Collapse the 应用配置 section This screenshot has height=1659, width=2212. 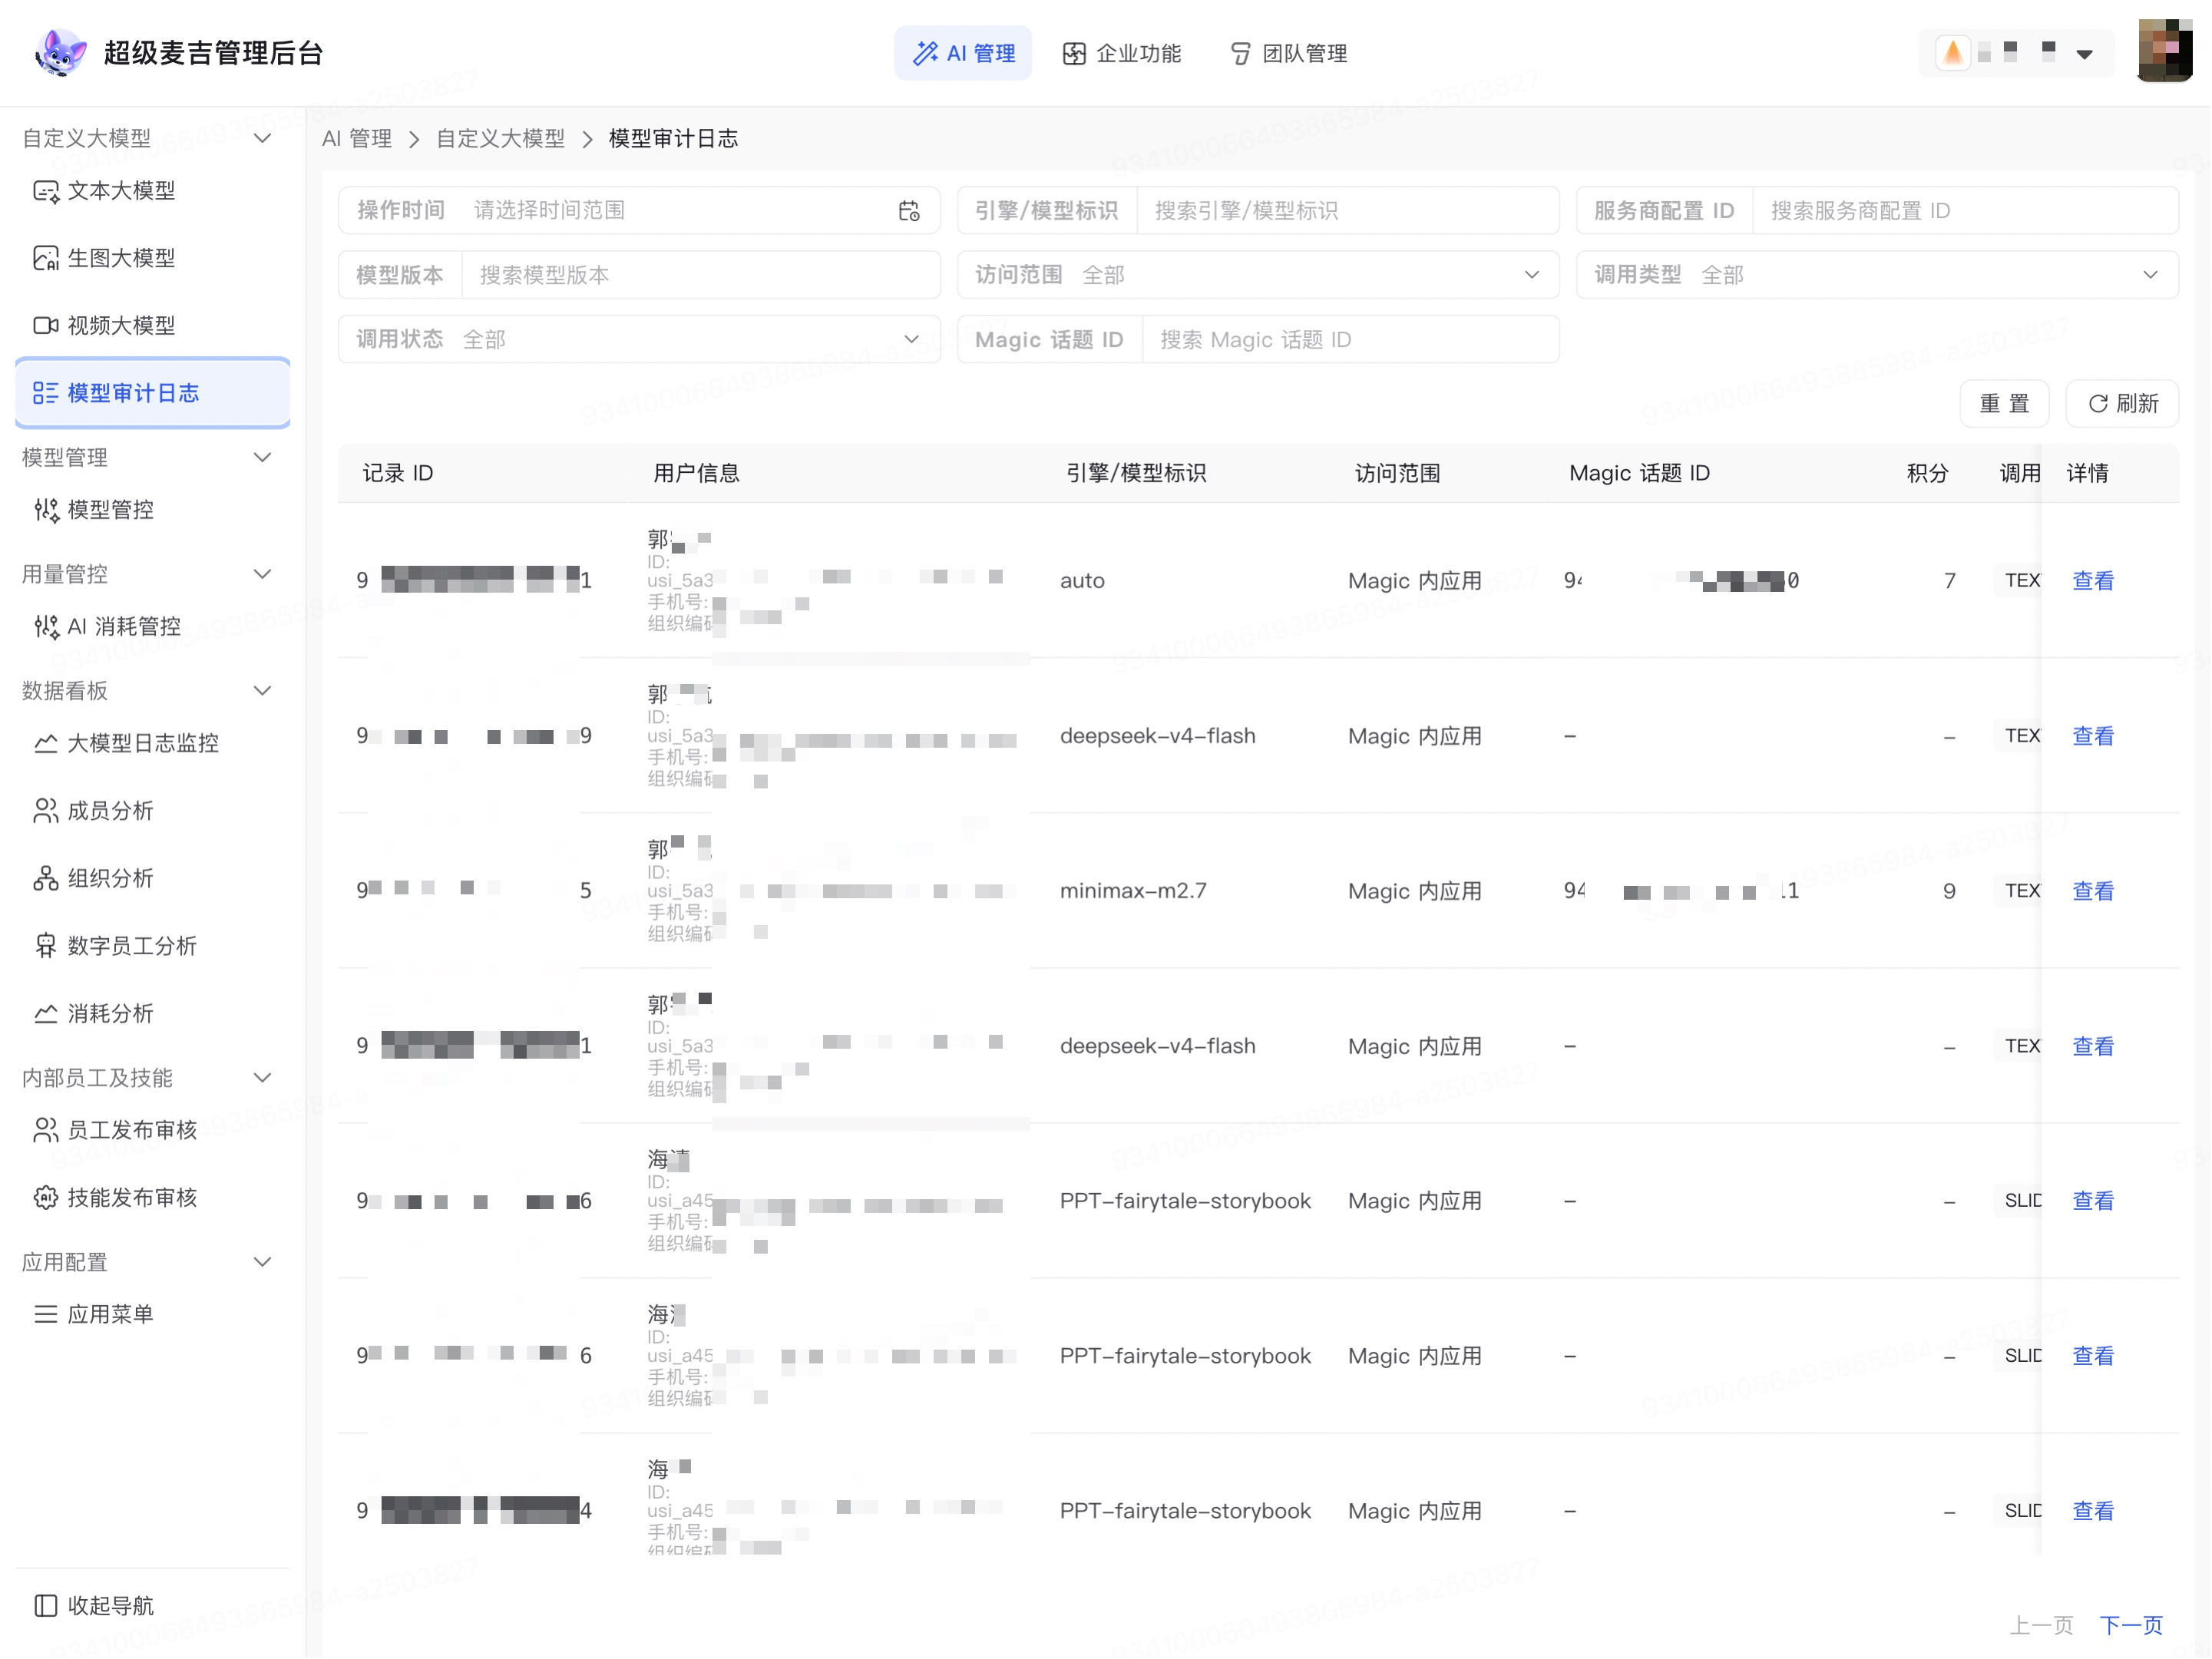[262, 1263]
